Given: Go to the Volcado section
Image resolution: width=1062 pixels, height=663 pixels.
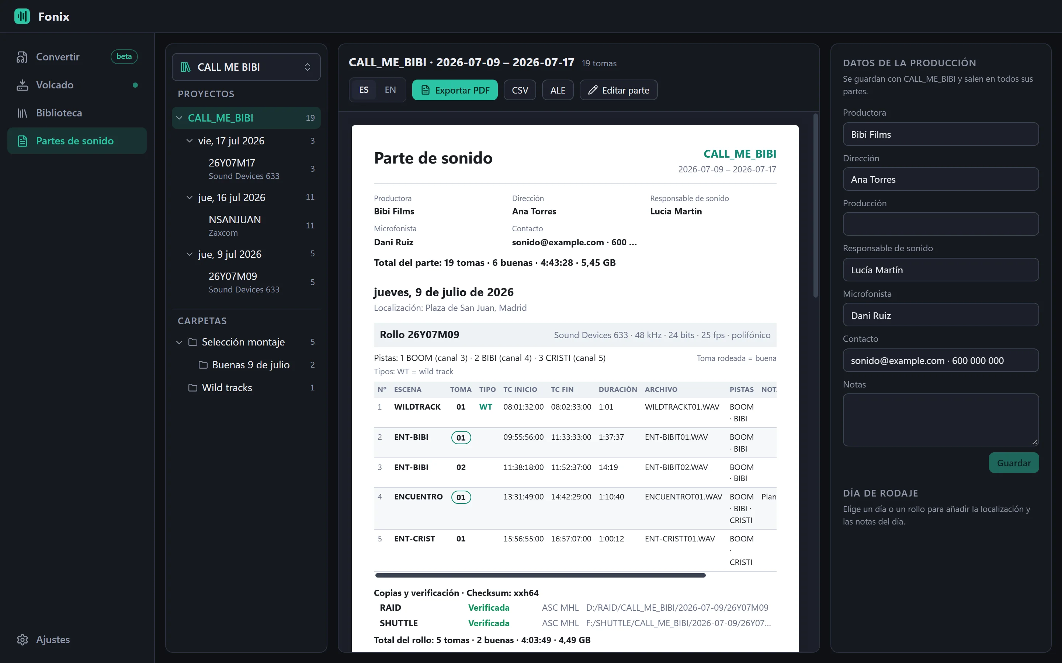Looking at the screenshot, I should pos(77,85).
